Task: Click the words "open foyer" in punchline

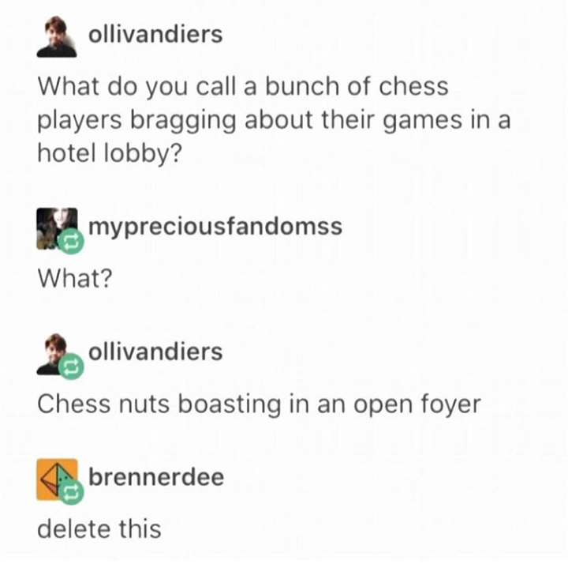Action: pos(417,405)
